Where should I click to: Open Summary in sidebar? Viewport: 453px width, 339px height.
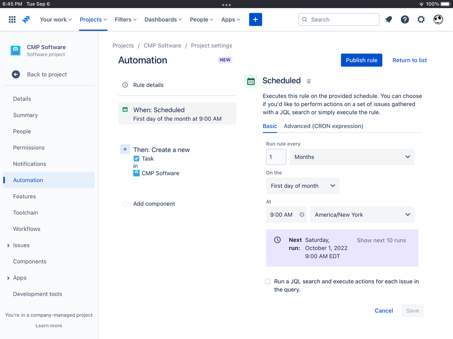tap(25, 115)
